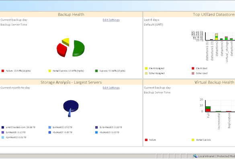
Task: Click the yellow Partial Success legend swatch in Backup Health
Action: 50,71
